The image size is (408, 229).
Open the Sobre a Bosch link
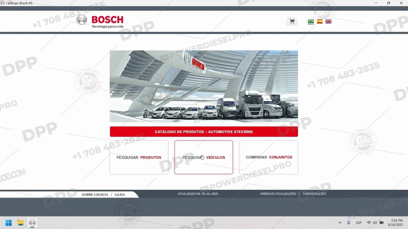[95, 195]
